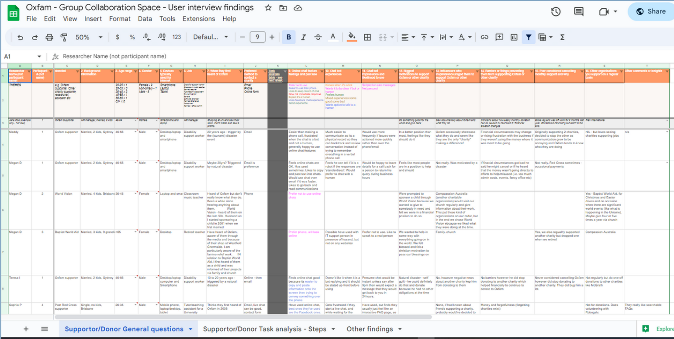Switch to Other findings sheet tab
674x339 pixels.
(x=370, y=329)
